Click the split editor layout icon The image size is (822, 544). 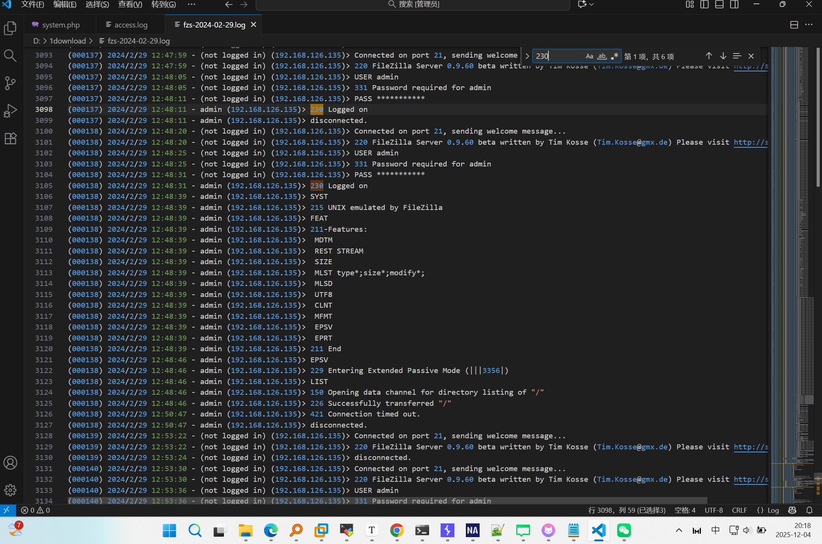[x=794, y=25]
